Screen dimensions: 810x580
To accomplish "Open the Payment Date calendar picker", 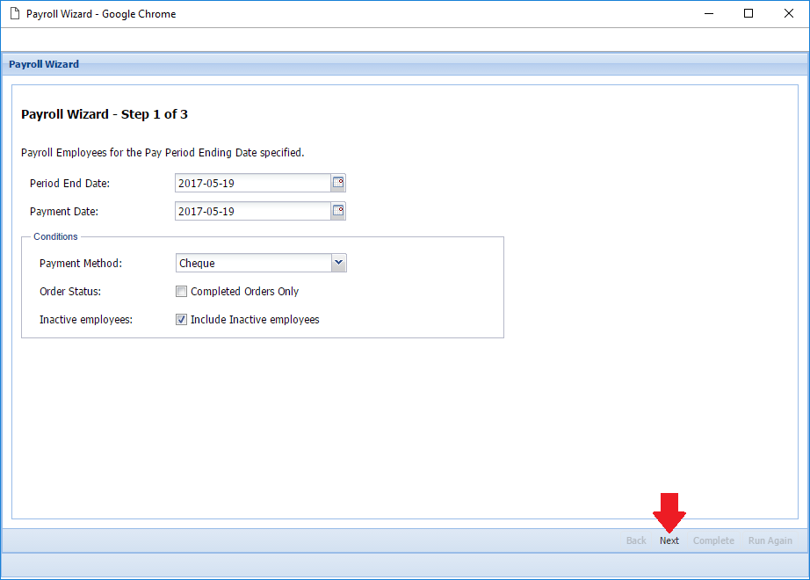I will [338, 211].
